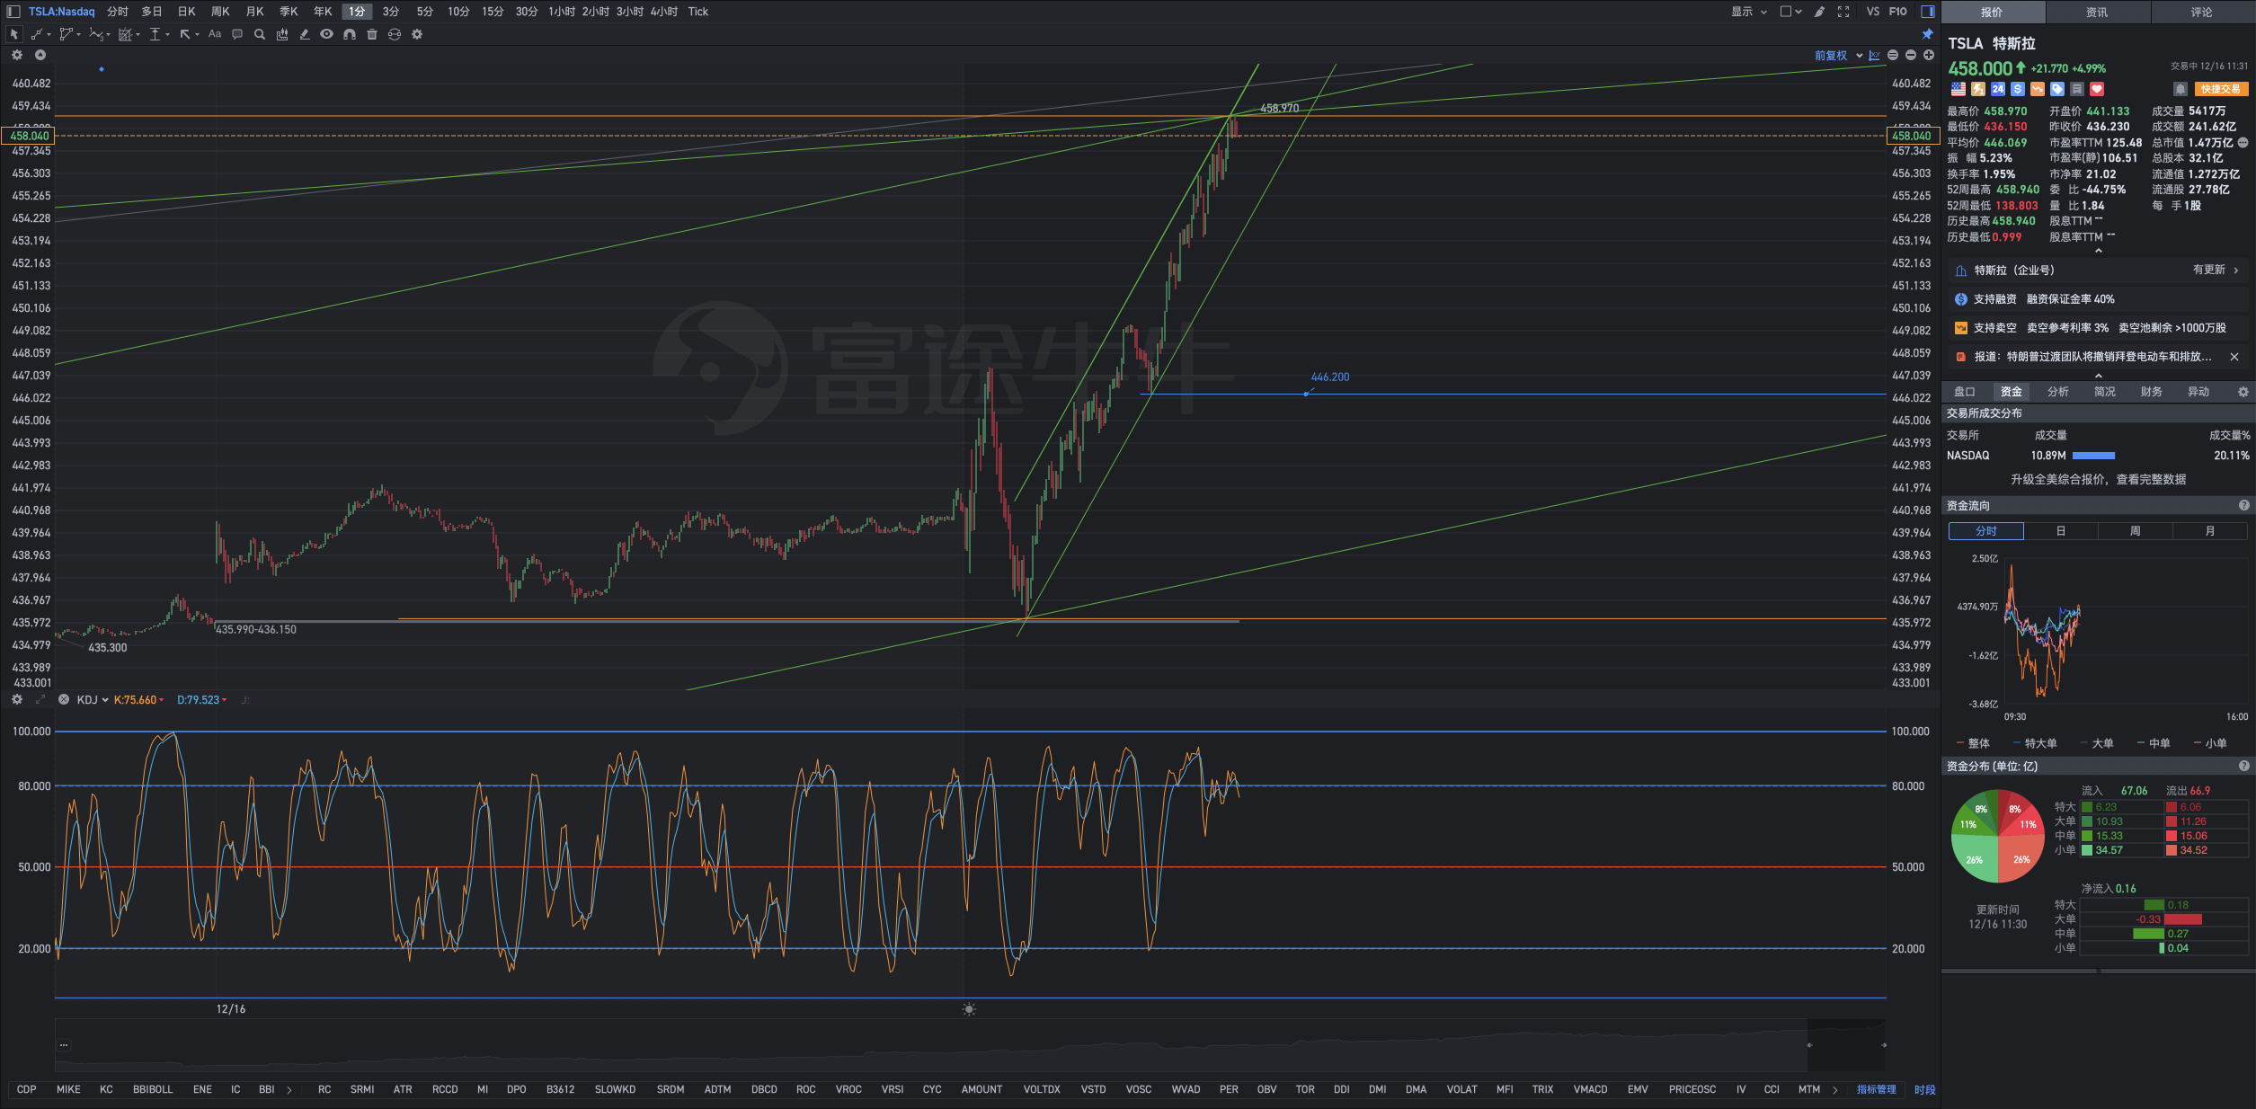The image size is (2256, 1109).
Task: Open help for 资金分布 section
Action: [x=2244, y=767]
